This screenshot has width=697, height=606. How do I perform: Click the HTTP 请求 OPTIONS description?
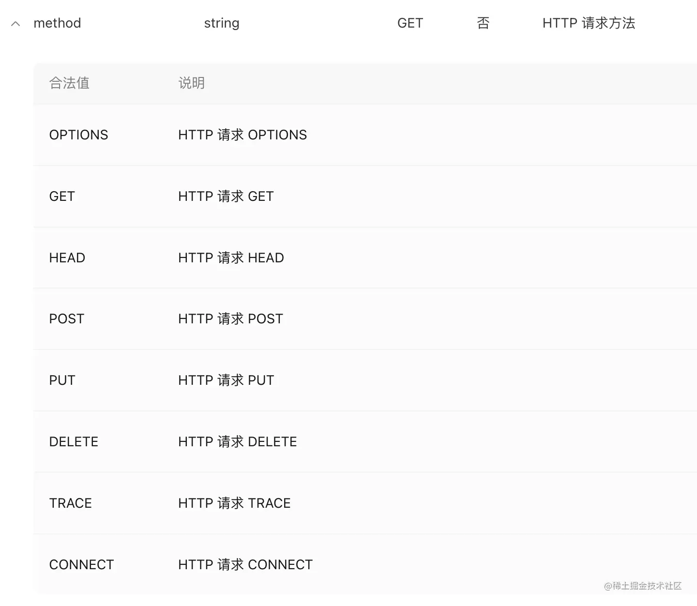click(x=242, y=135)
